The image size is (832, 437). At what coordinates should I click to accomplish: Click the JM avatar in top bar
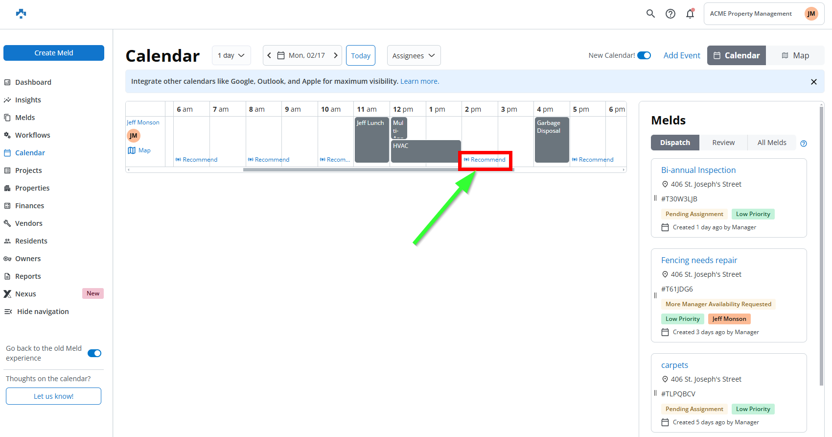point(811,14)
